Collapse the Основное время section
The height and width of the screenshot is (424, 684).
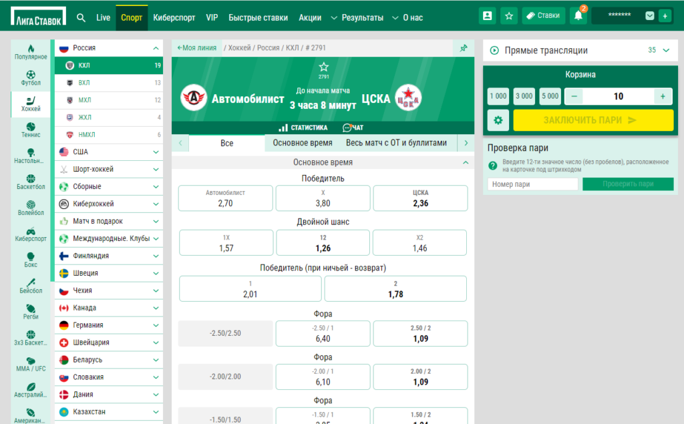point(466,162)
